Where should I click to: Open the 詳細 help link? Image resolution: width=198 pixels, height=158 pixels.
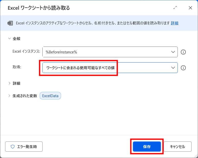coord(174,23)
